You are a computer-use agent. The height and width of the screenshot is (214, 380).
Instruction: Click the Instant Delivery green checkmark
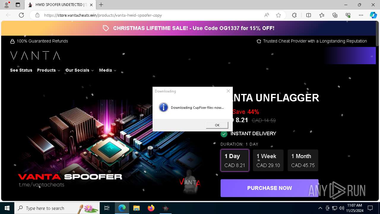[x=224, y=134]
